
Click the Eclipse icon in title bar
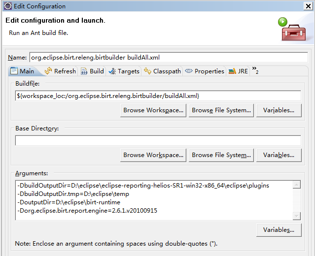click(x=8, y=6)
